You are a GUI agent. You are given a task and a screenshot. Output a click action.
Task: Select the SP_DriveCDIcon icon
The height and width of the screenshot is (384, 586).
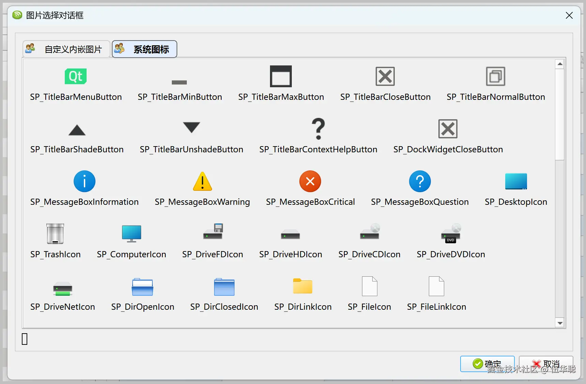click(x=370, y=231)
